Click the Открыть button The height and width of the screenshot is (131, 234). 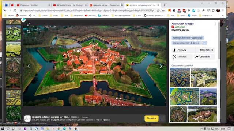tap(183, 50)
